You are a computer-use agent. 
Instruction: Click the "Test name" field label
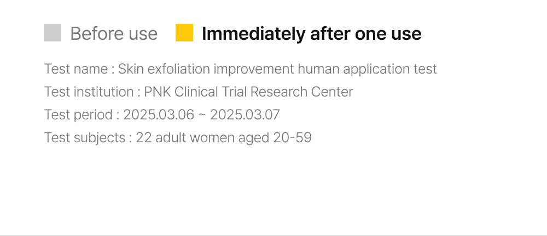point(76,69)
